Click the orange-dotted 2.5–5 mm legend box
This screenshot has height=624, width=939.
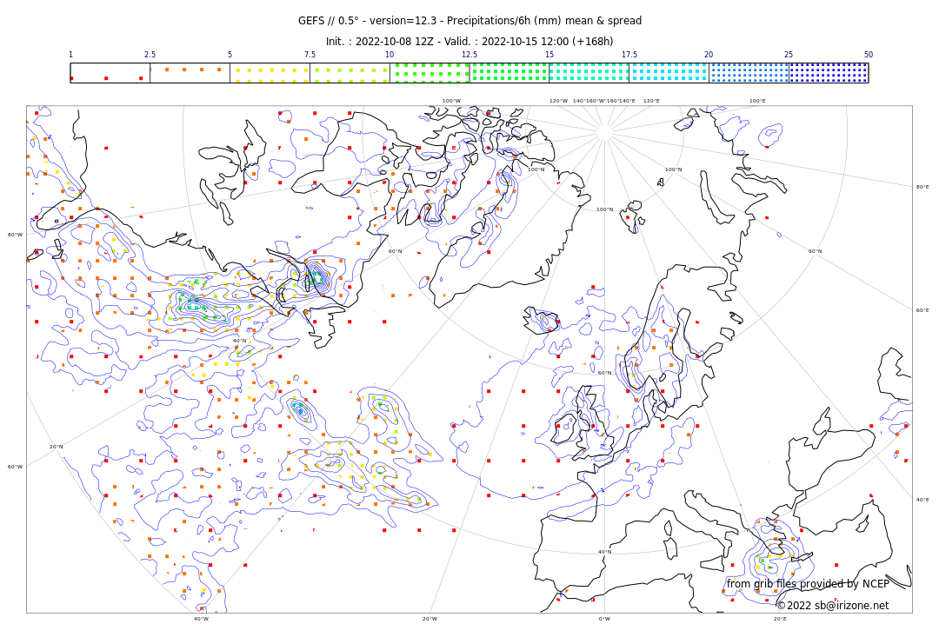pos(190,73)
